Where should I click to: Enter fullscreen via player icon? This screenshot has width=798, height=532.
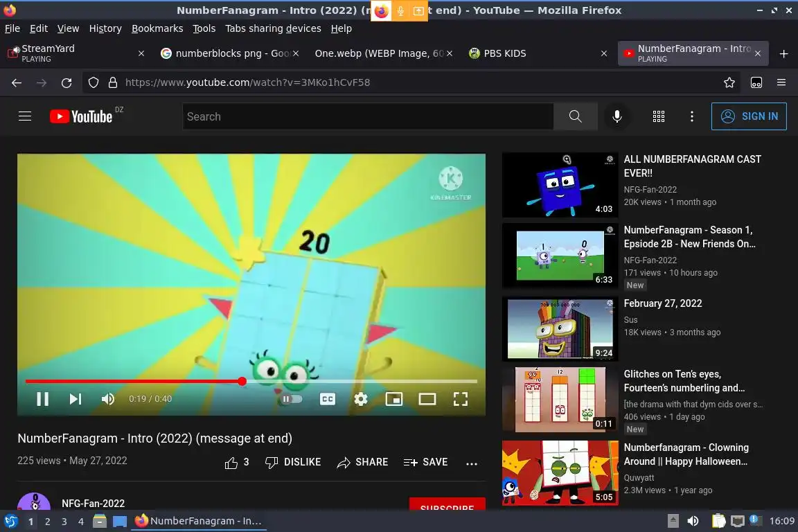(x=461, y=399)
